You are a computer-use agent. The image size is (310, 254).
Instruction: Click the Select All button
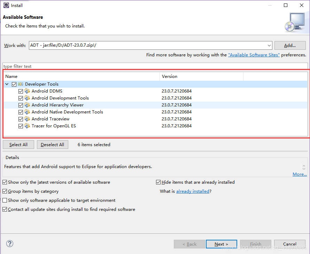tap(18, 145)
